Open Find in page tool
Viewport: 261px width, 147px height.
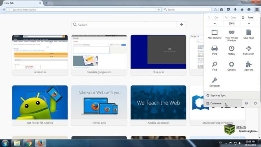215,66
